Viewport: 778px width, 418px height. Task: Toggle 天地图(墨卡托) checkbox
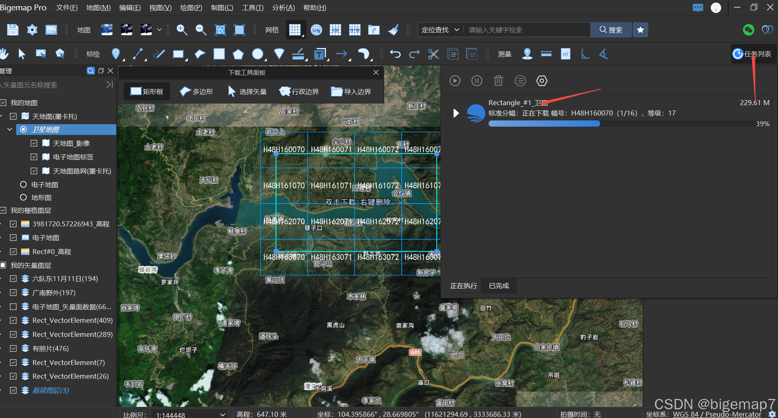(13, 116)
